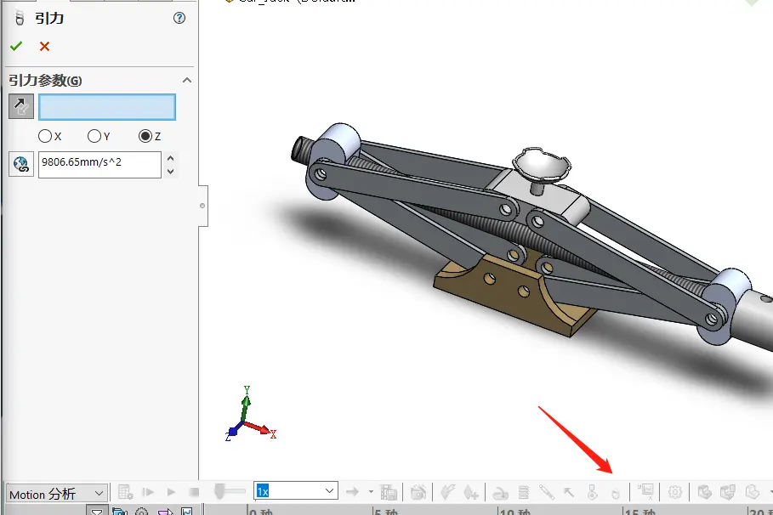Add a Force using the arrow icon
This screenshot has width=773, height=515.
569,492
